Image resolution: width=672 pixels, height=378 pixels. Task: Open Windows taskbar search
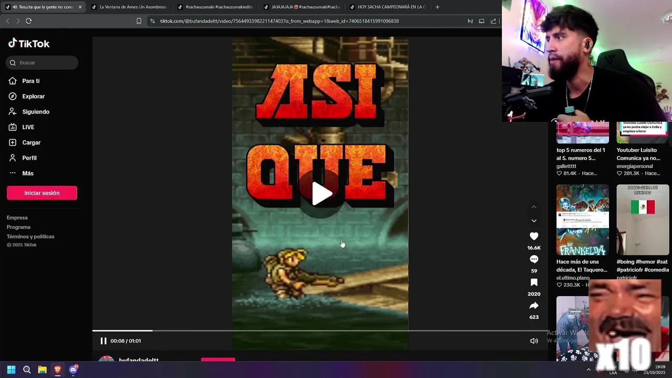[27, 370]
